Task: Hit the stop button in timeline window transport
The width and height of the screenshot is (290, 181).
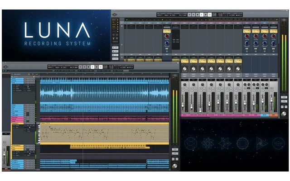Action: 88,67
